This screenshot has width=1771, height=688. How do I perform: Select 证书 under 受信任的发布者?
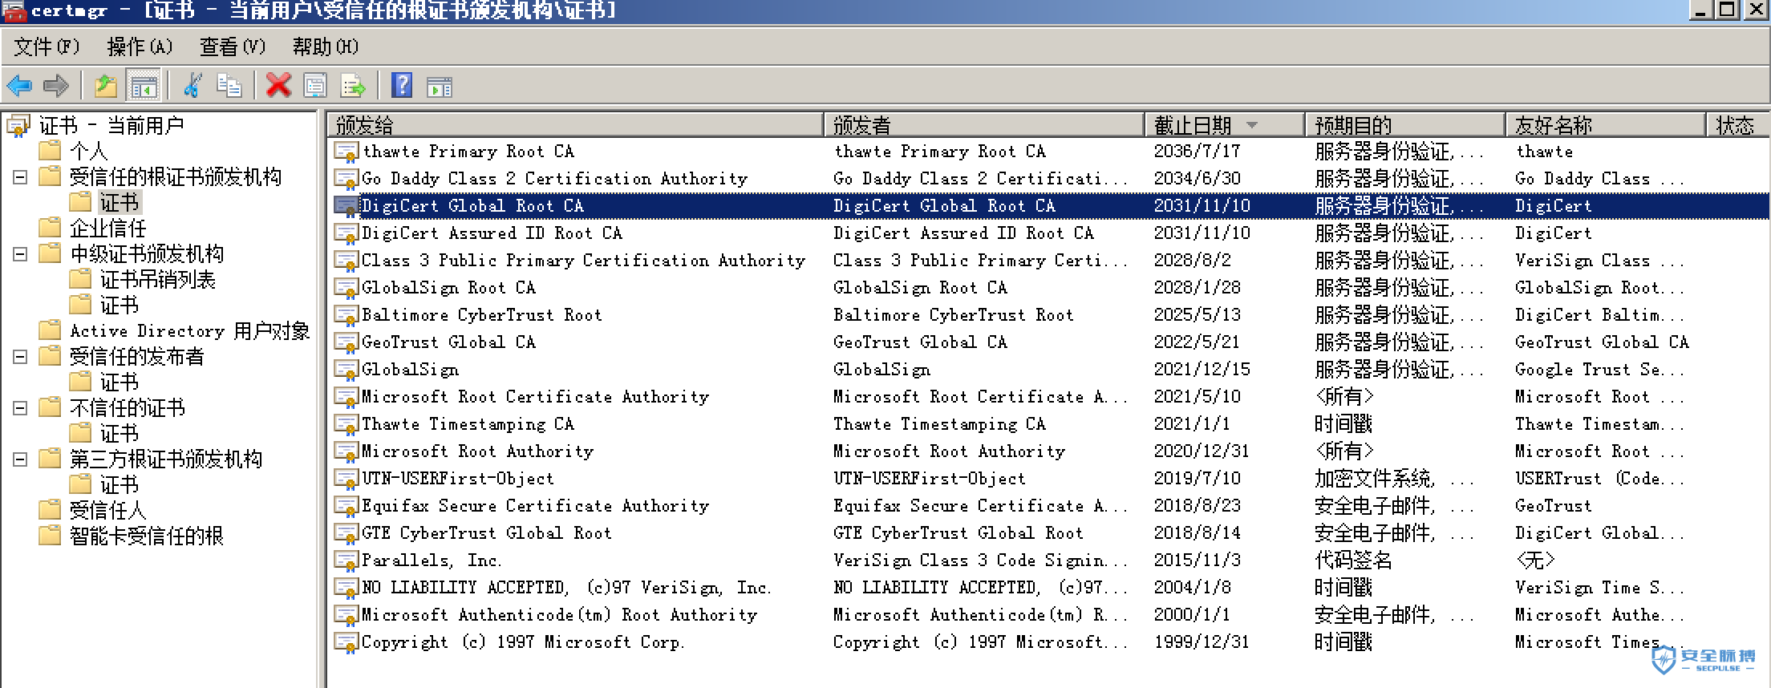(x=119, y=382)
